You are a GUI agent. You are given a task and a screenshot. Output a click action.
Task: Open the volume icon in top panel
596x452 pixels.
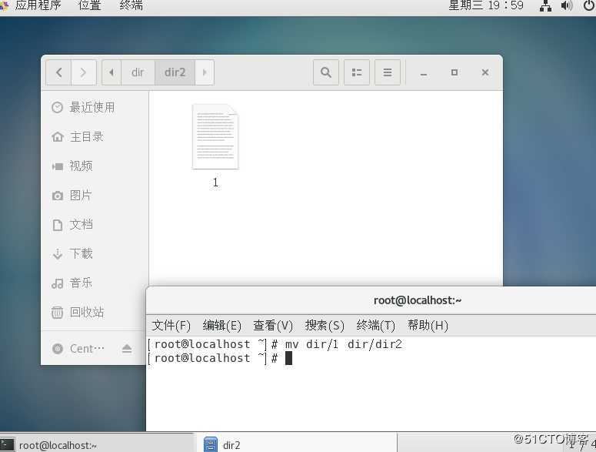click(567, 5)
